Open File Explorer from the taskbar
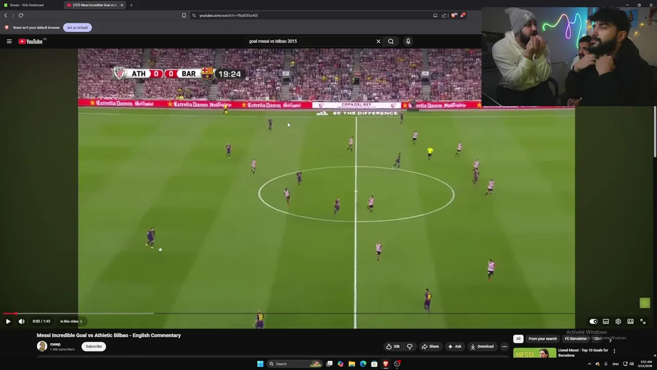The width and height of the screenshot is (657, 370). [x=352, y=364]
